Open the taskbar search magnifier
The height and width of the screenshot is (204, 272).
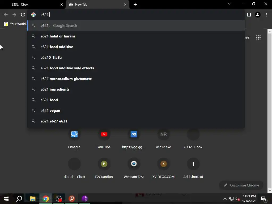pos(19,199)
